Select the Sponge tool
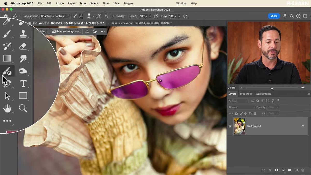The image size is (311, 175). point(23,71)
